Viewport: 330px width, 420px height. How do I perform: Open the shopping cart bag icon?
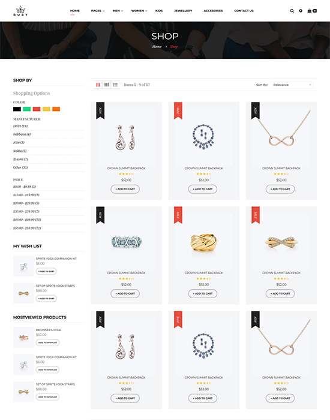(312, 11)
